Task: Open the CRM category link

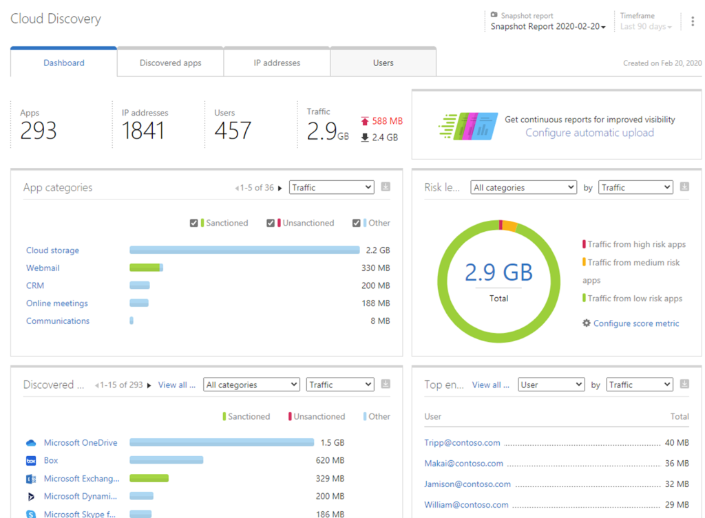Action: point(35,285)
